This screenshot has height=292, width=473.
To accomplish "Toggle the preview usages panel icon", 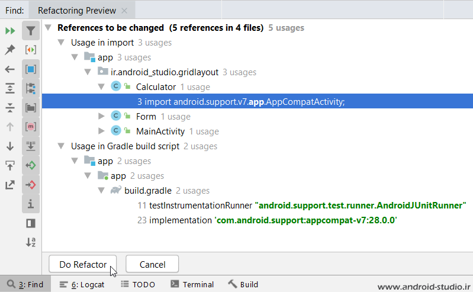I will 31,223.
